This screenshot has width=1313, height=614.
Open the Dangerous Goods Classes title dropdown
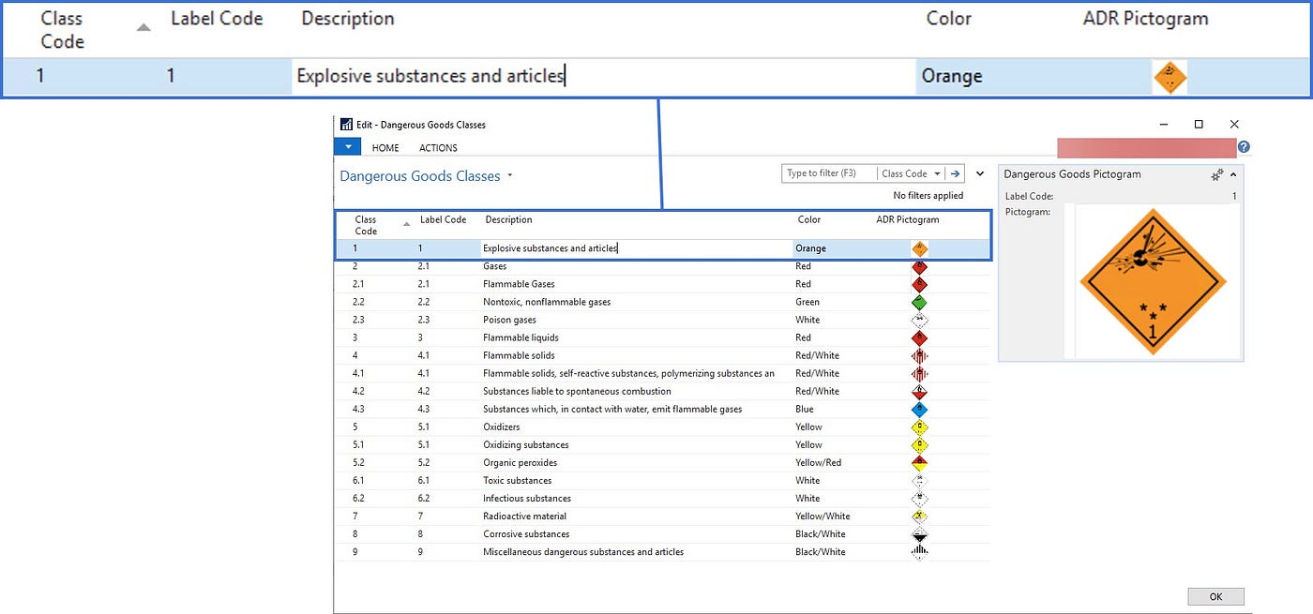[x=510, y=175]
